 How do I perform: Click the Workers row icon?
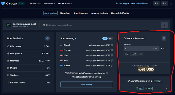coord(8,75)
